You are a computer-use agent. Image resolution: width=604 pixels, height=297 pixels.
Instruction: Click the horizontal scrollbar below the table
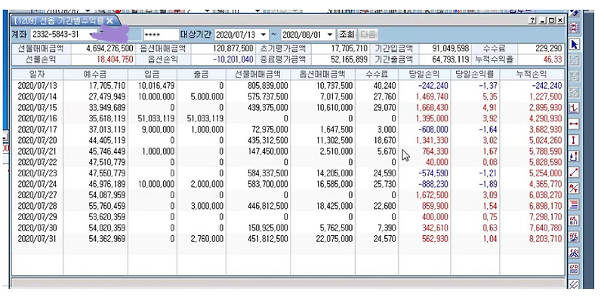(288, 282)
